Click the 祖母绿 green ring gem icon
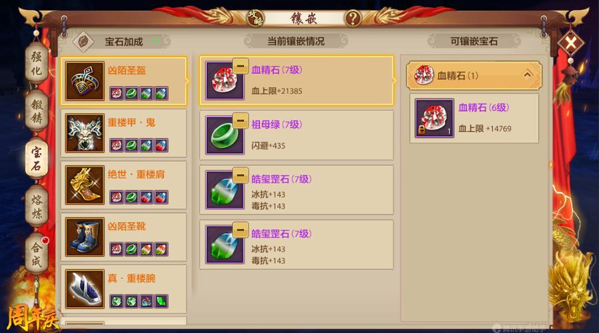 click(x=225, y=135)
